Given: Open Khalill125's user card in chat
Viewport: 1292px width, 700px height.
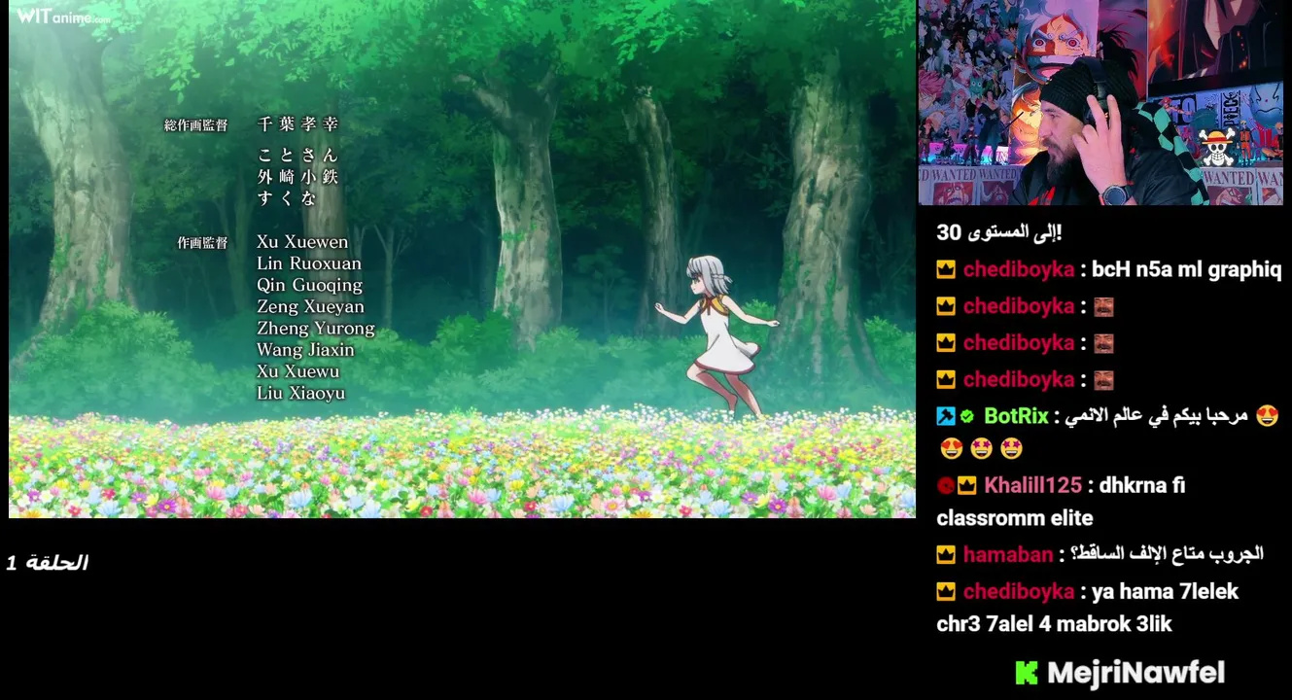Looking at the screenshot, I should 1032,485.
